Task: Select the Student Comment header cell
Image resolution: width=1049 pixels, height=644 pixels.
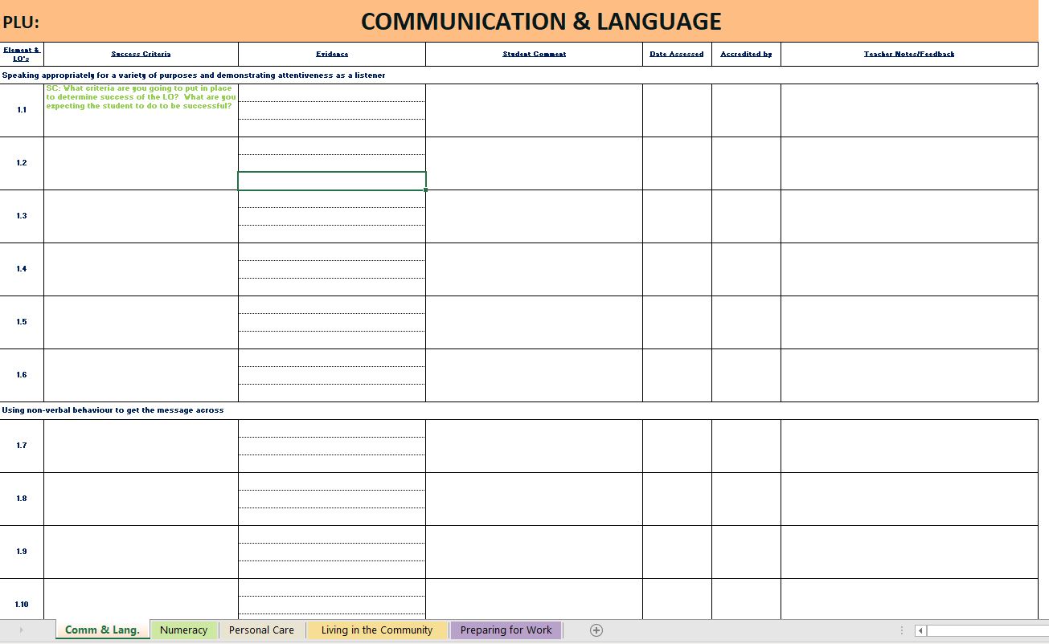Action: 534,54
